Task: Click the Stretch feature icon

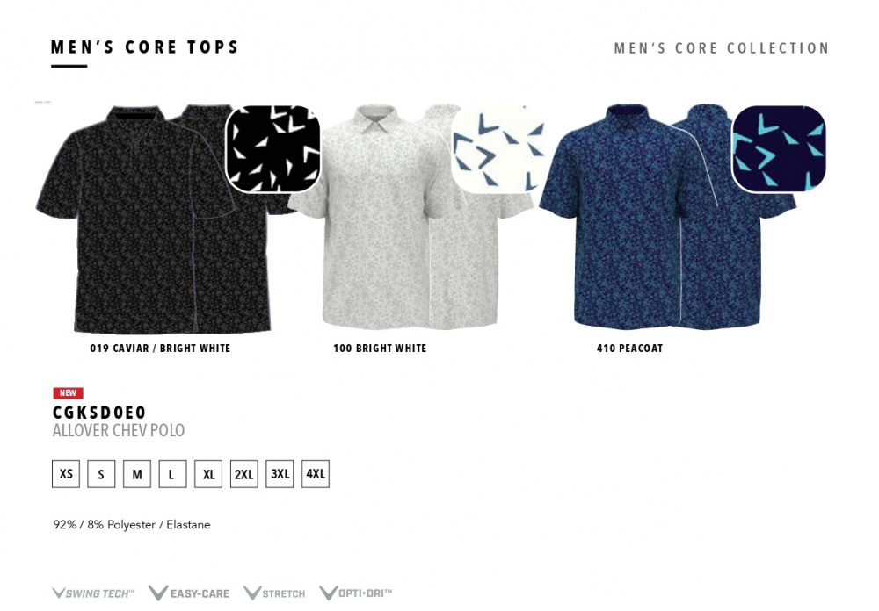Action: pyautogui.click(x=274, y=593)
